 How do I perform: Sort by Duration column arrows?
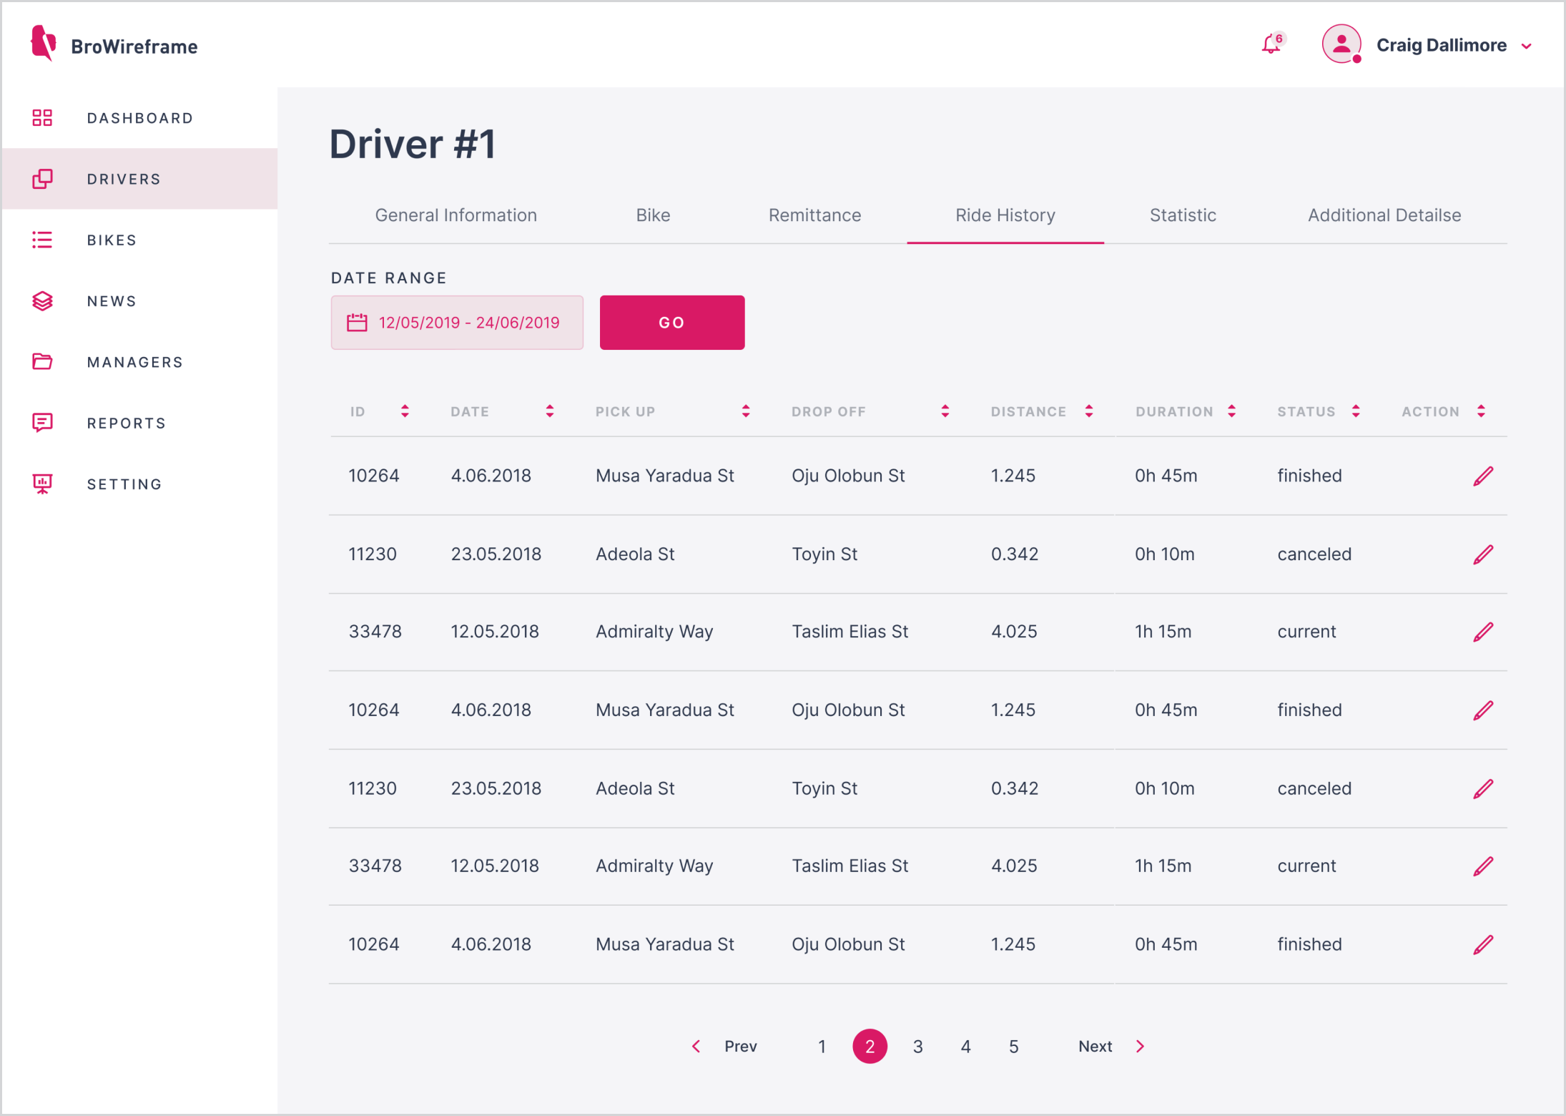[1231, 411]
